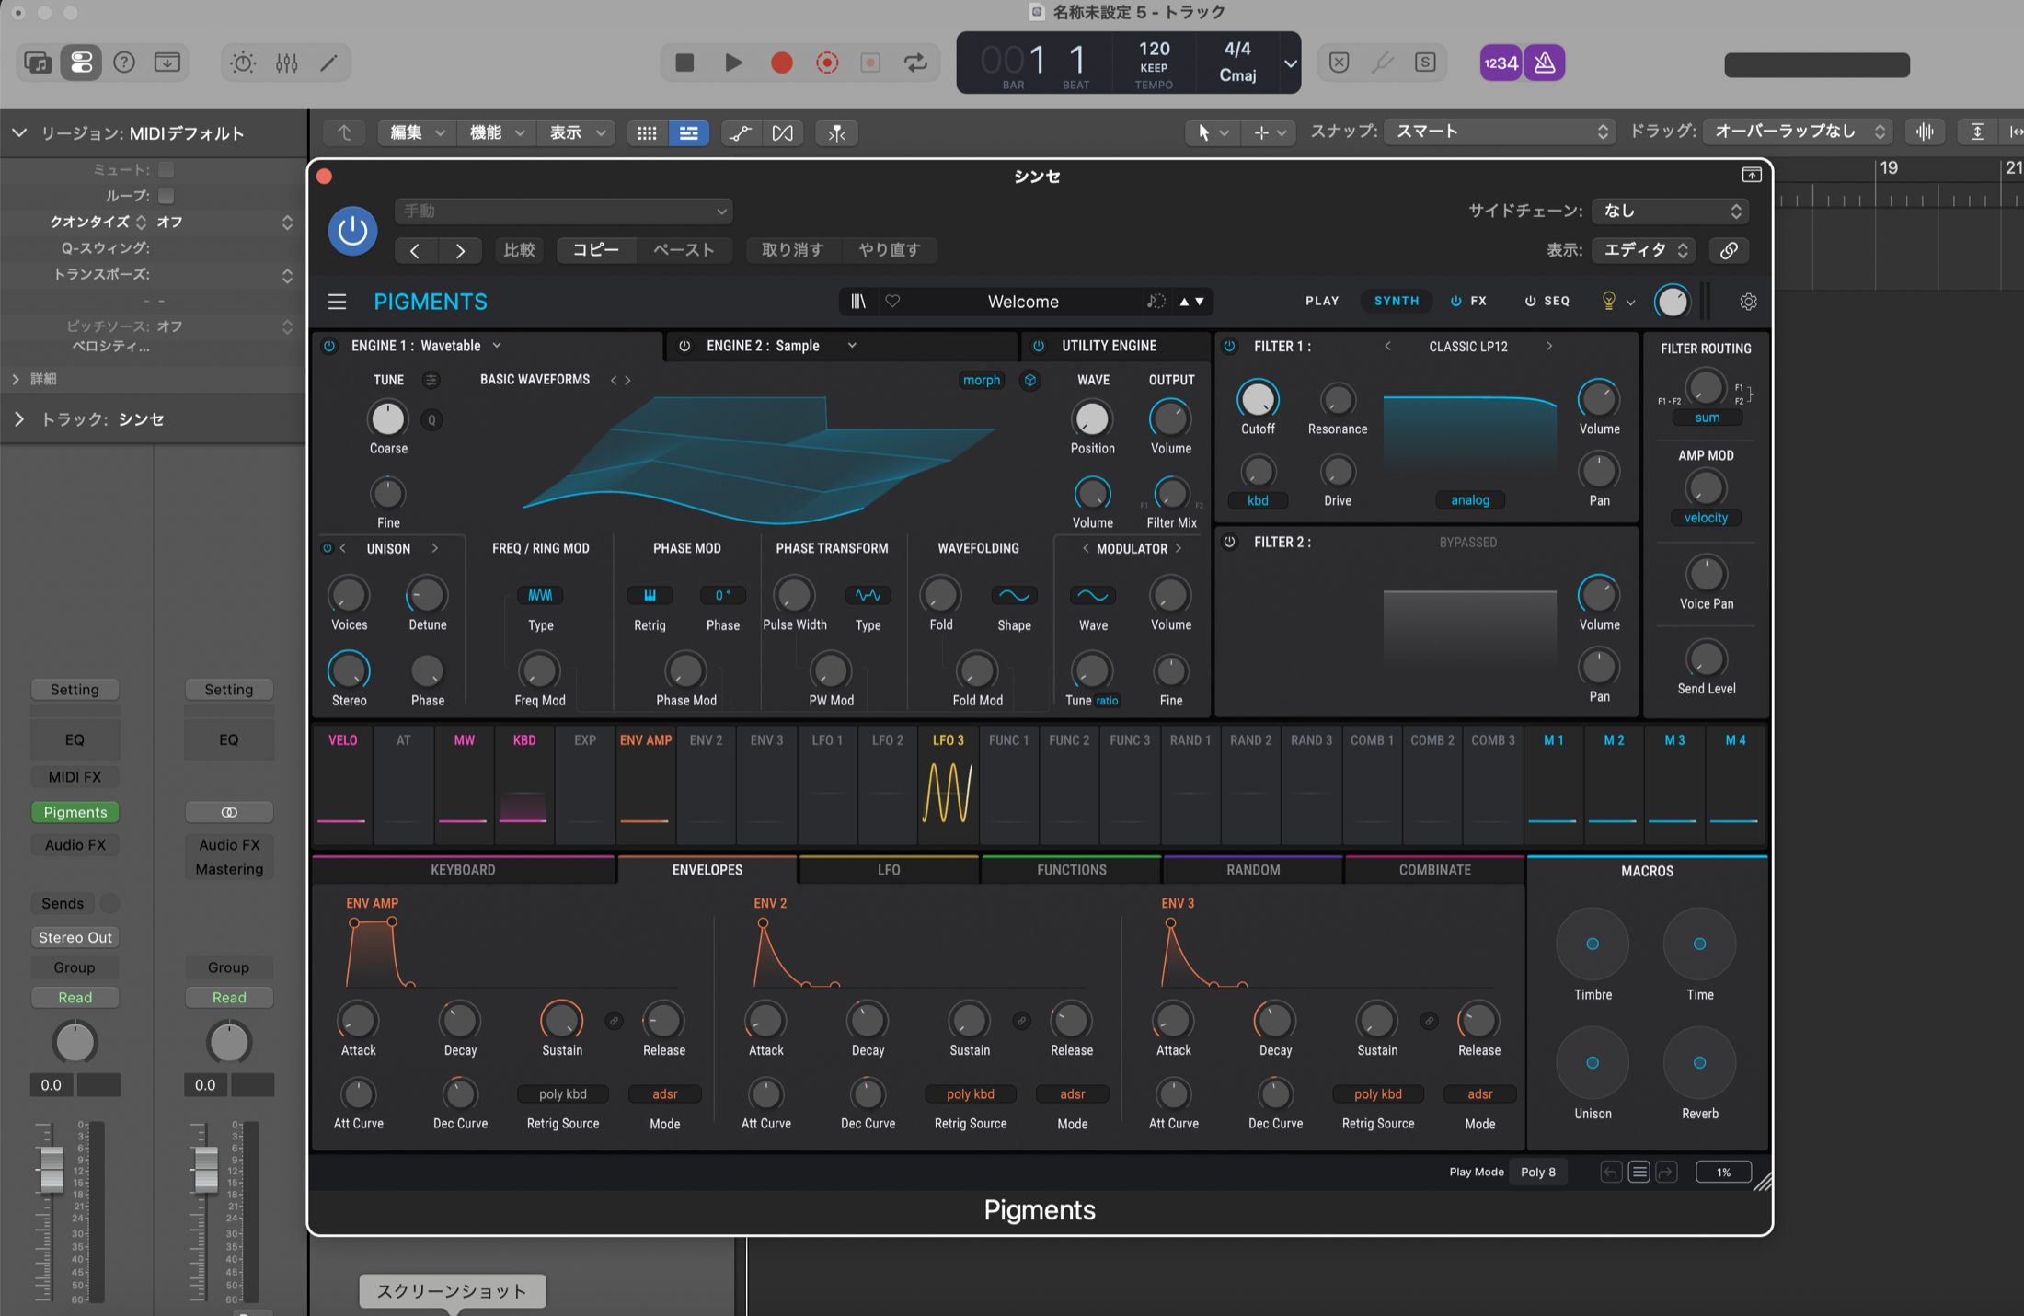
Task: Open the Pigments hamburger menu icon
Action: point(337,302)
